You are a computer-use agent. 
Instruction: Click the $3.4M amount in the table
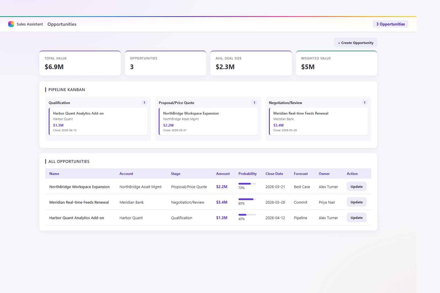[222, 202]
